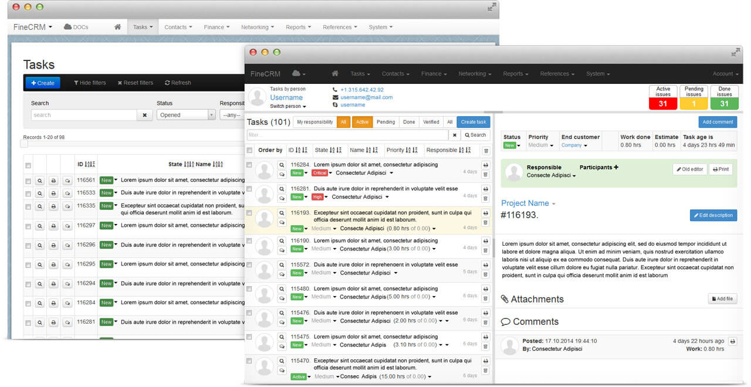Image resolution: width=751 pixels, height=387 pixels.
Task: Toggle the select-all checkbox beside Order by
Action: pos(249,150)
